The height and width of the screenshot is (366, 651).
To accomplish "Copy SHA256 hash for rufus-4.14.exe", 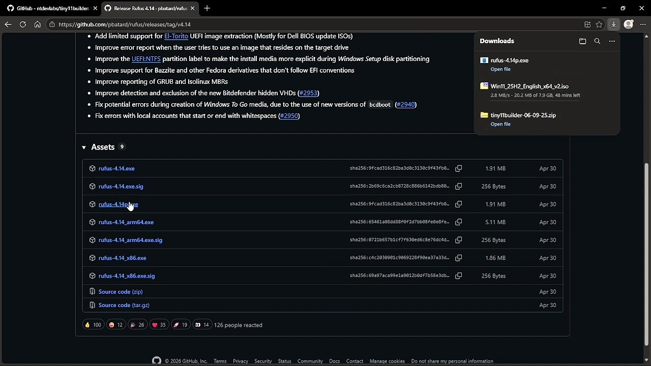I will pos(458,168).
